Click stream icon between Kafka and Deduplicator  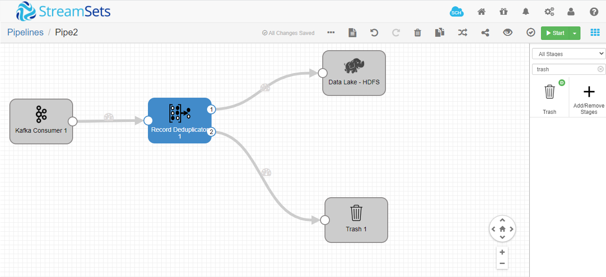(x=108, y=117)
